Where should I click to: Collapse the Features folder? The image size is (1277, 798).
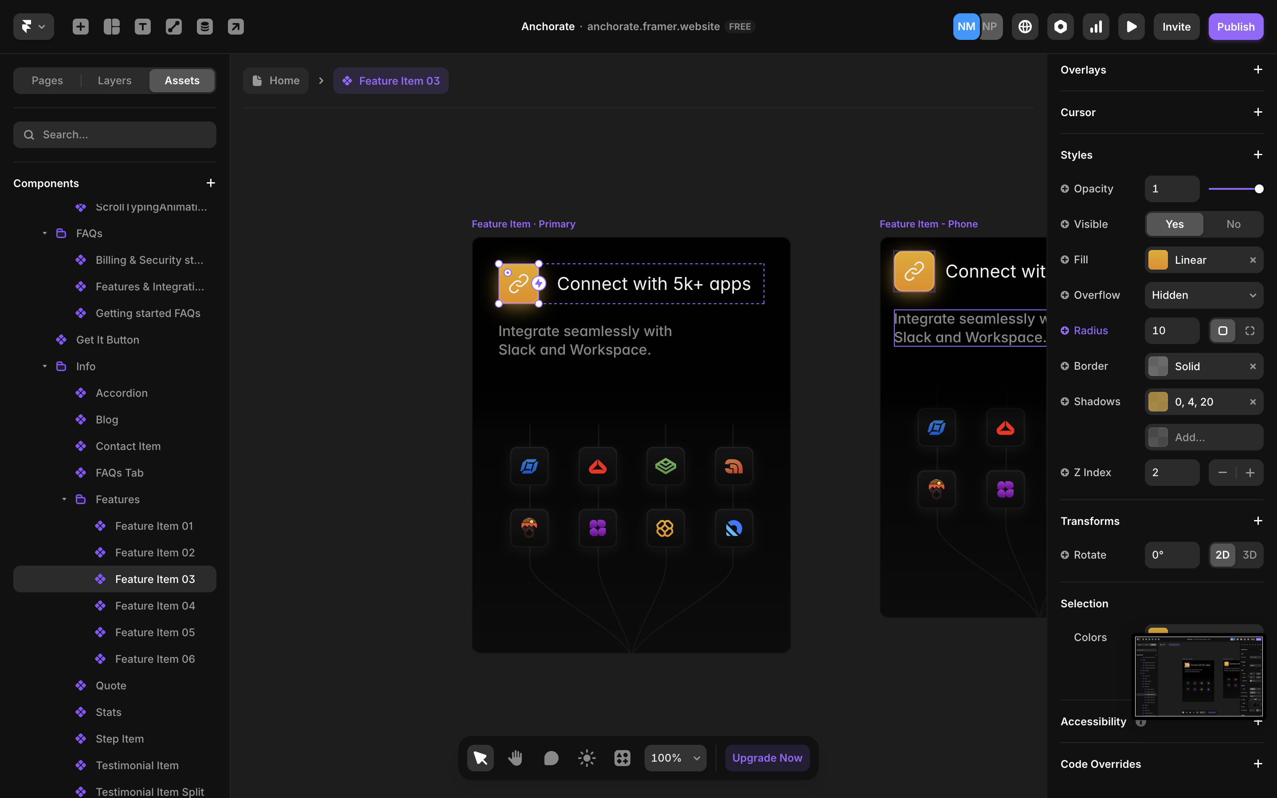pyautogui.click(x=64, y=499)
